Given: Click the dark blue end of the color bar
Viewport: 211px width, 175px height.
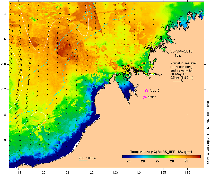Looking at the screenshot, I should [x=124, y=156].
